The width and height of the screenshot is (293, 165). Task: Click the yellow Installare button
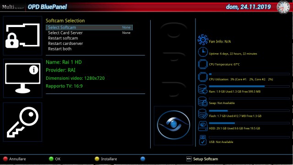pos(106,159)
